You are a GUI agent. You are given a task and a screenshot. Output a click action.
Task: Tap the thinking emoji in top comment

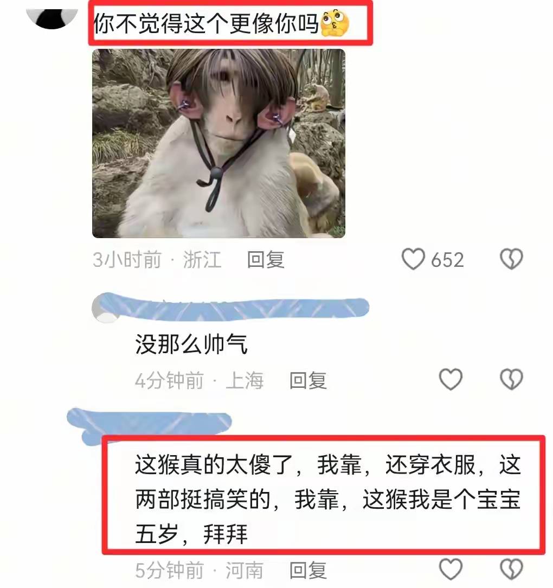pos(335,23)
